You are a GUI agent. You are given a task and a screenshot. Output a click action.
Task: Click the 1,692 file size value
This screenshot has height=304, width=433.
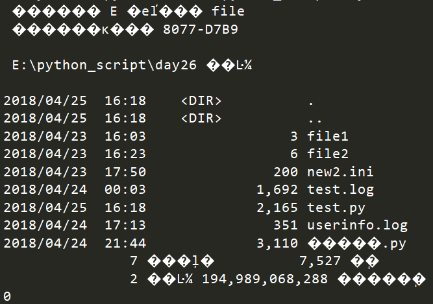[x=277, y=190]
